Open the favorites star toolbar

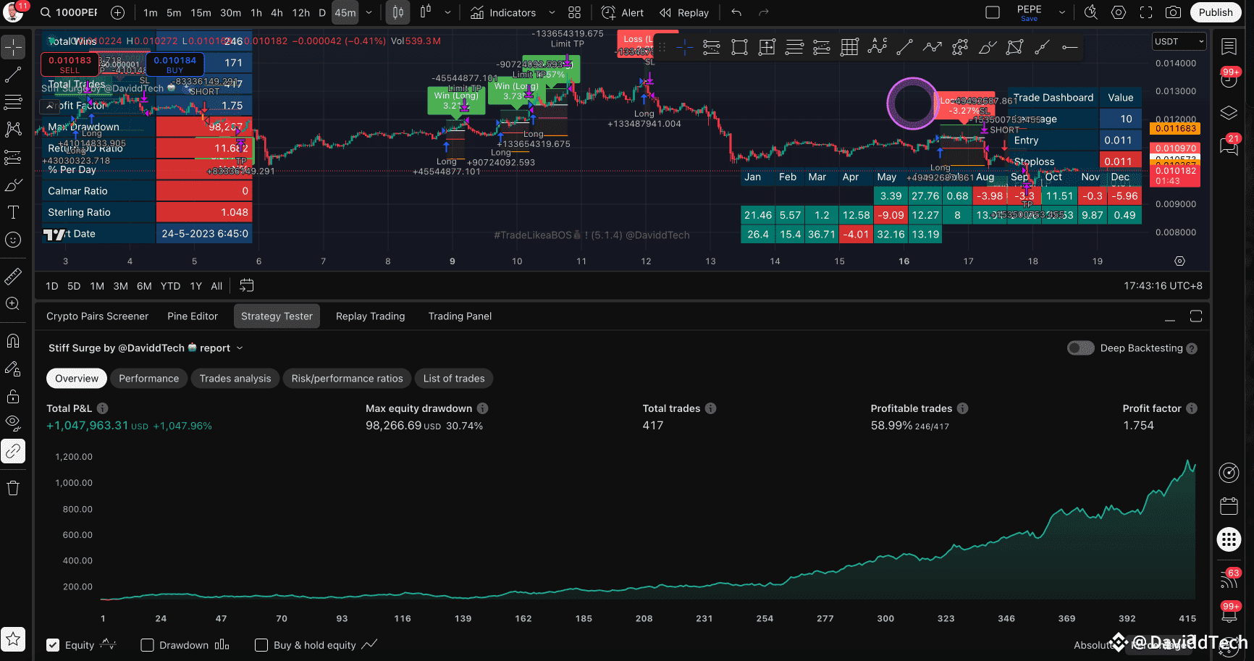[13, 639]
